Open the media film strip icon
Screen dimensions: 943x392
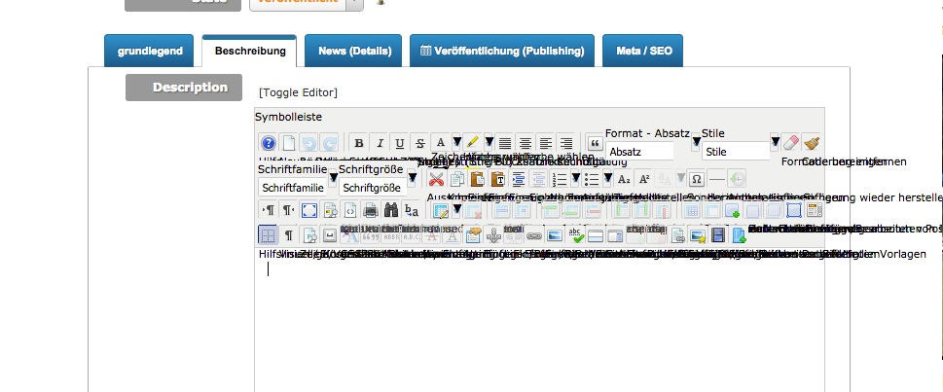coord(718,234)
